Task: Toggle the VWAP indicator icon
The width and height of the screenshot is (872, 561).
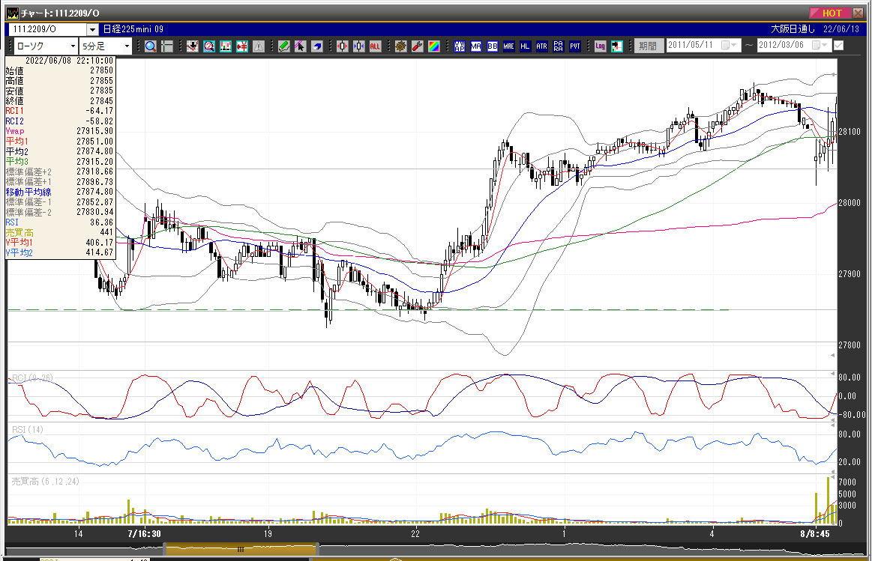Action: click(460, 46)
